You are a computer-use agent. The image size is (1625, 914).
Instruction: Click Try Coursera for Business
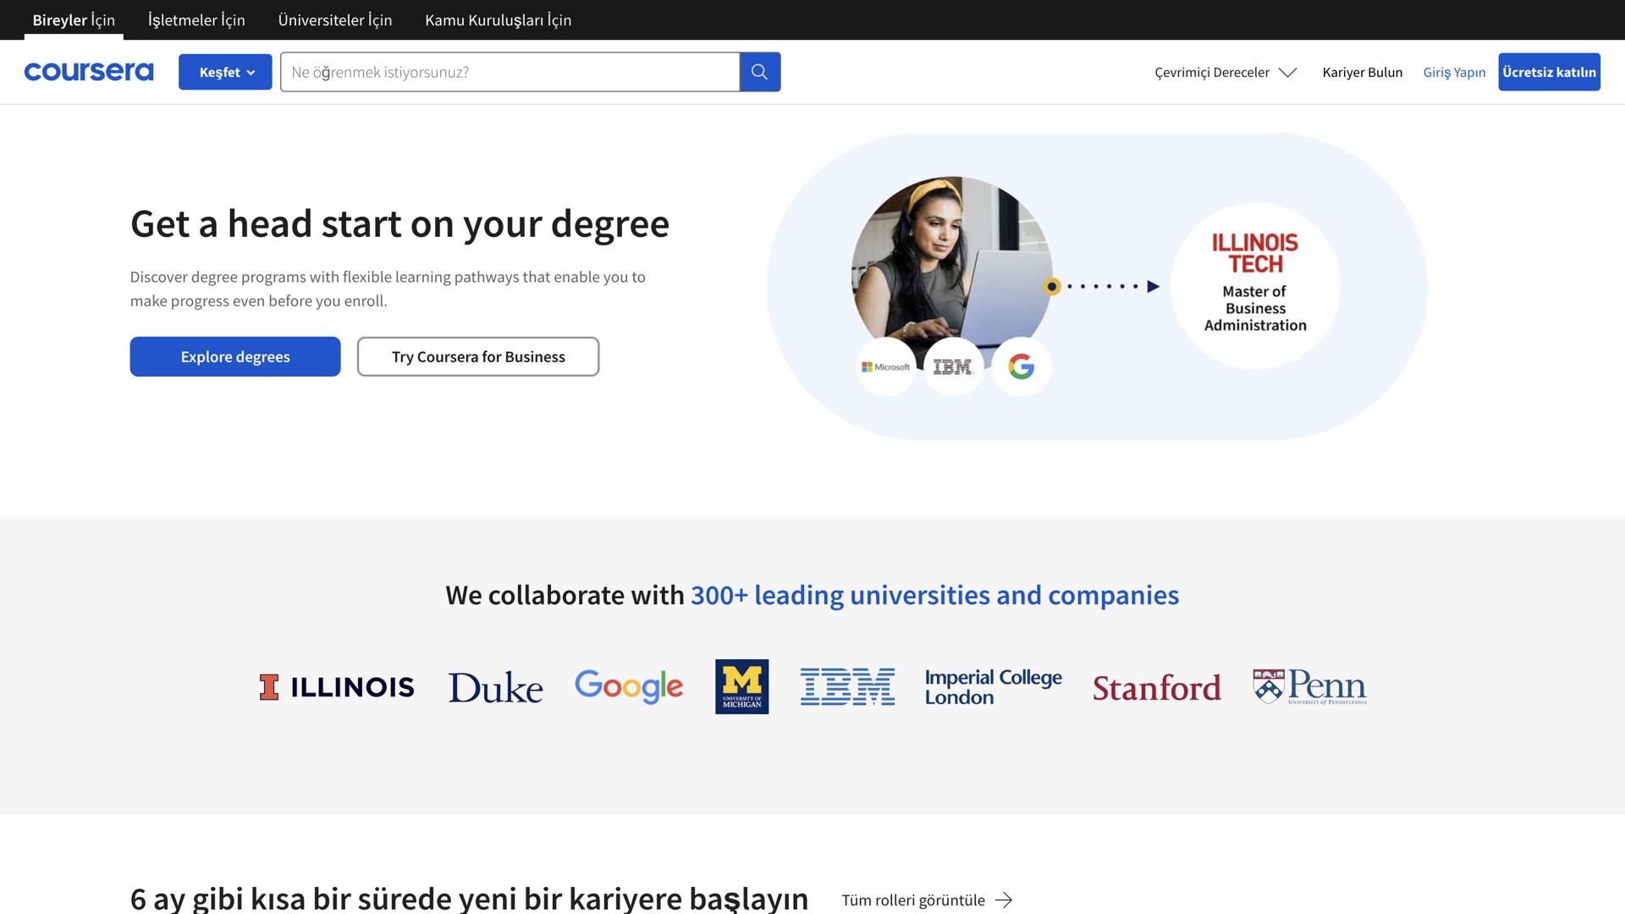(477, 356)
